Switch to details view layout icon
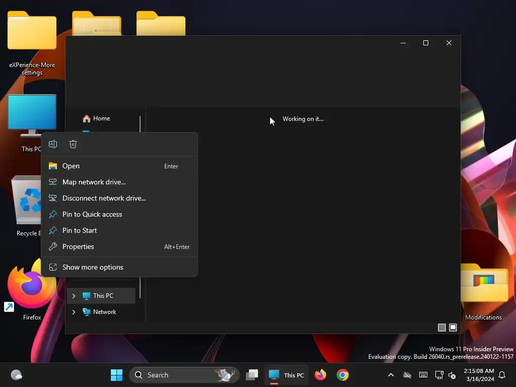The height and width of the screenshot is (387, 516). click(441, 328)
